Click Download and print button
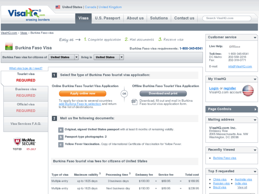 (163, 94)
